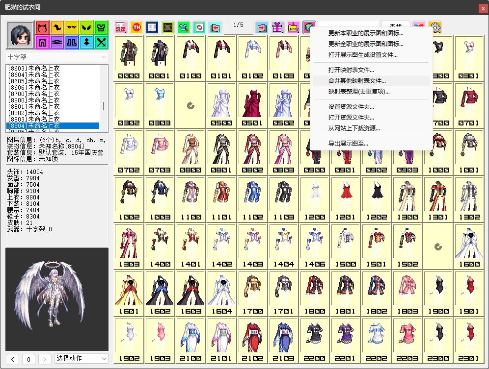
Task: Click the next frame arrow button
Action: [45, 359]
